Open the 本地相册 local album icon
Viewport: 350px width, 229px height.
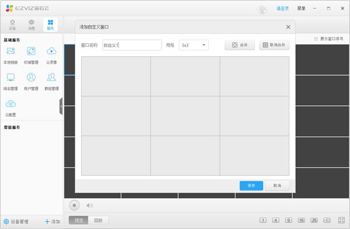click(10, 51)
